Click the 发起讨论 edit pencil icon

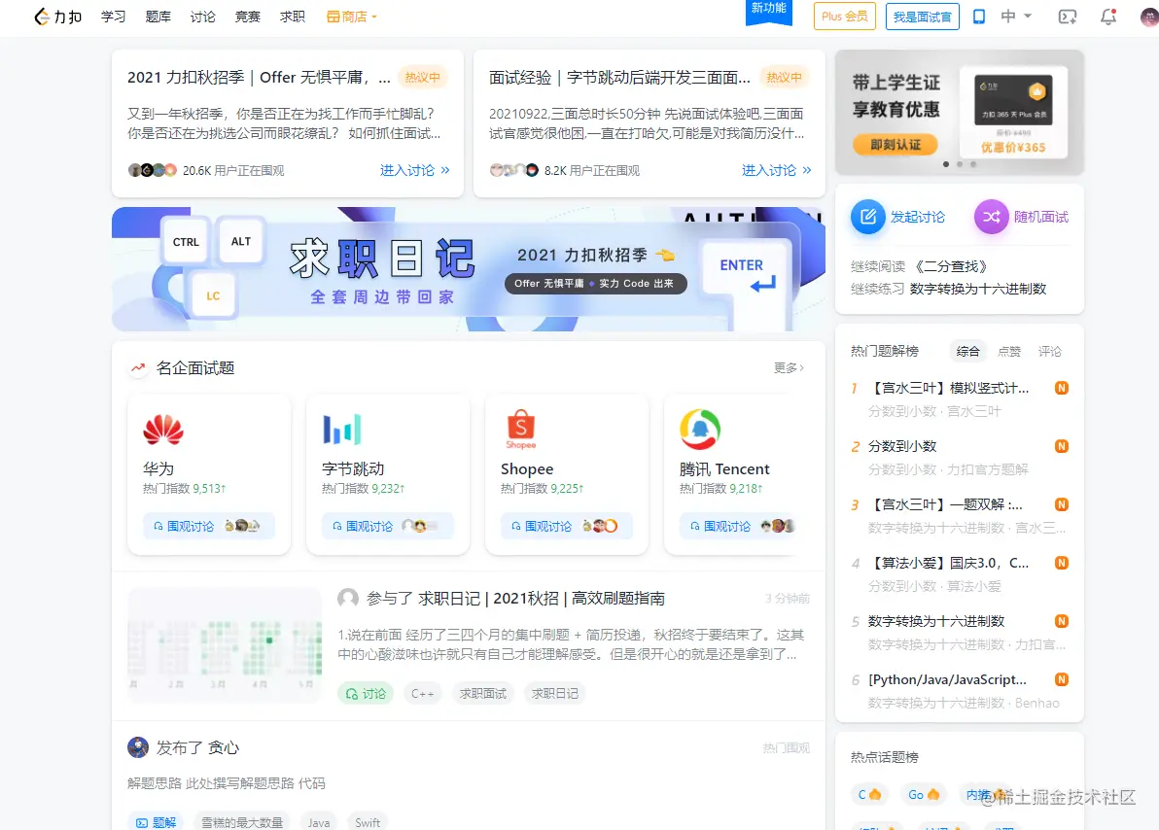(x=867, y=217)
